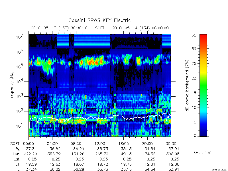Click the 10^7 frequency tick label
The height and width of the screenshot is (171, 228).
click(20, 37)
